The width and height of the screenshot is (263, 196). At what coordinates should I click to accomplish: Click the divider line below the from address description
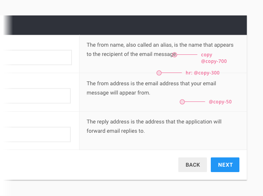163,112
